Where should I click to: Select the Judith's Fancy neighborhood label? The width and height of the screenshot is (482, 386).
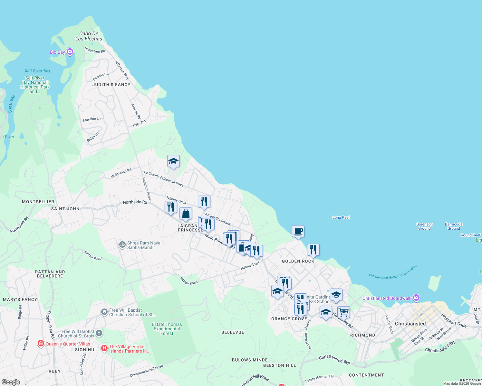111,85
